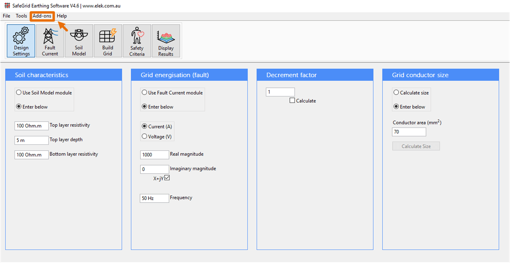
Task: Select Voltage (V) for grid energisation
Action: click(144, 136)
